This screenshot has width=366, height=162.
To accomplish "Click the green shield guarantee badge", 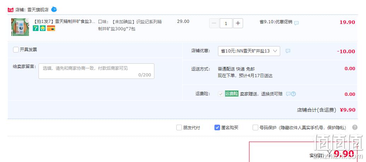I will (43, 29).
